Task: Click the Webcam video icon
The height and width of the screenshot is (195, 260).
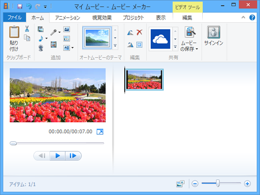Action: (x=41, y=48)
